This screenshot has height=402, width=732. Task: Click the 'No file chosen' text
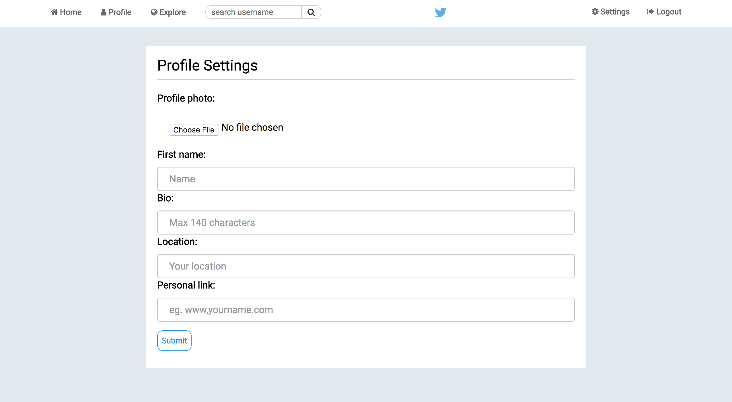point(252,127)
